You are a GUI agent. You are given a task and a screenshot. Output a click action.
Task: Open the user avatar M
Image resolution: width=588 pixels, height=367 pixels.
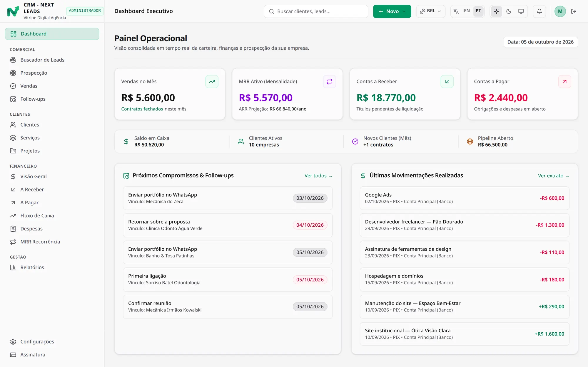pyautogui.click(x=560, y=11)
